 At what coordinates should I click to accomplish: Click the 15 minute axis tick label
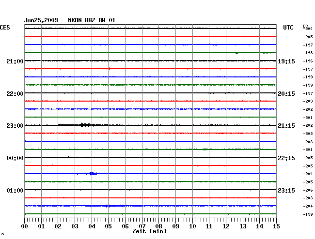click(276, 226)
